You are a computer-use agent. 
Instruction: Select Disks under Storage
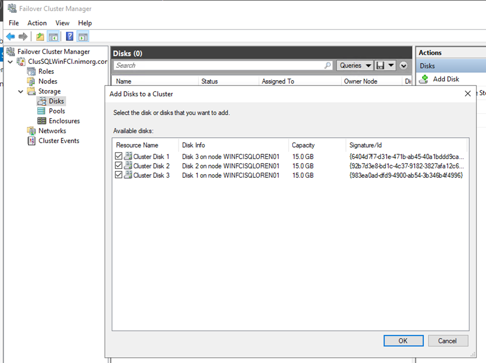(56, 101)
